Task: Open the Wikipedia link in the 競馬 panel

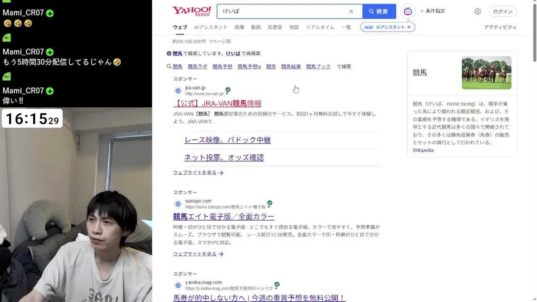Action: [x=423, y=150]
